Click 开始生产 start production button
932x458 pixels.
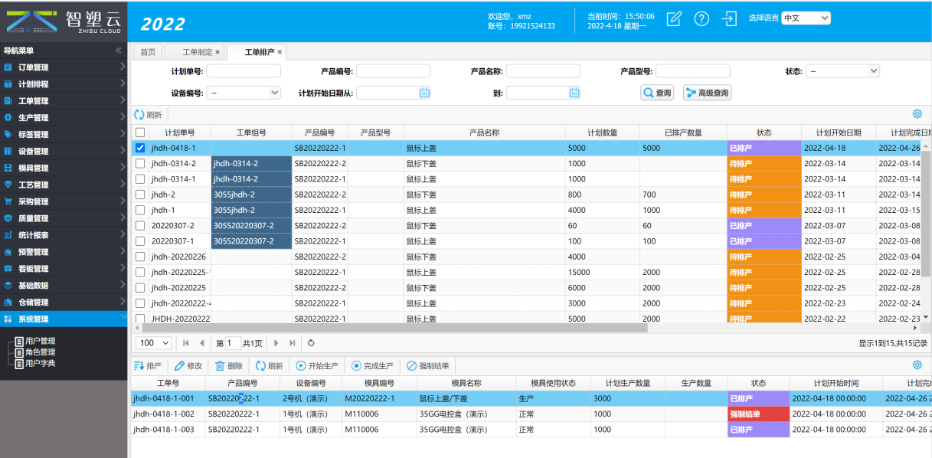point(317,366)
